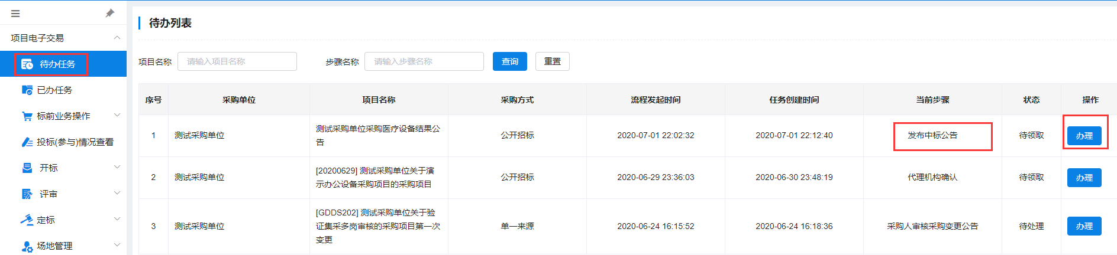This screenshot has height=255, width=1117.
Task: Expand the 标前业务操作 submenu arrow
Action: pos(117,116)
